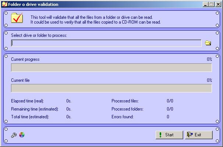Click the 'verify that all the files copied to a CD-ROM' line

(x=96, y=22)
